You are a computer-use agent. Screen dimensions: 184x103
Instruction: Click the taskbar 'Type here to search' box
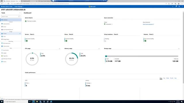pyautogui.click(x=16, y=102)
